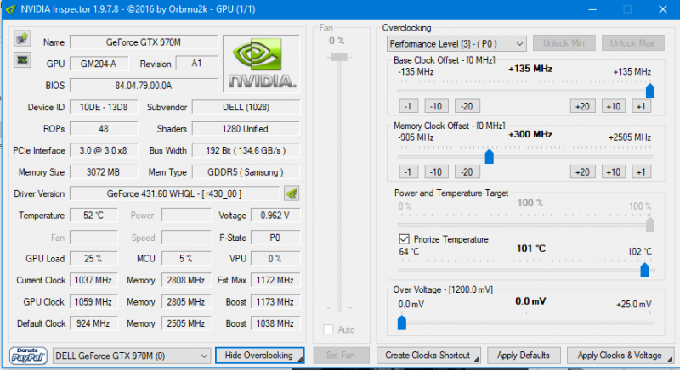
Task: Click the Temperature 52 °C value
Action: [93, 215]
